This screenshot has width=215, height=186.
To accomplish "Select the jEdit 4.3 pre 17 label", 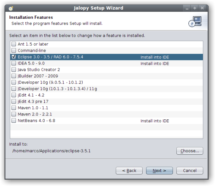I will tap(33, 101).
